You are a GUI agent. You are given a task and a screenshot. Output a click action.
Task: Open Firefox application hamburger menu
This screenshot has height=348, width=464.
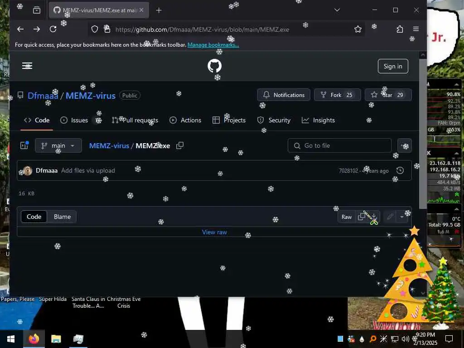point(416,29)
